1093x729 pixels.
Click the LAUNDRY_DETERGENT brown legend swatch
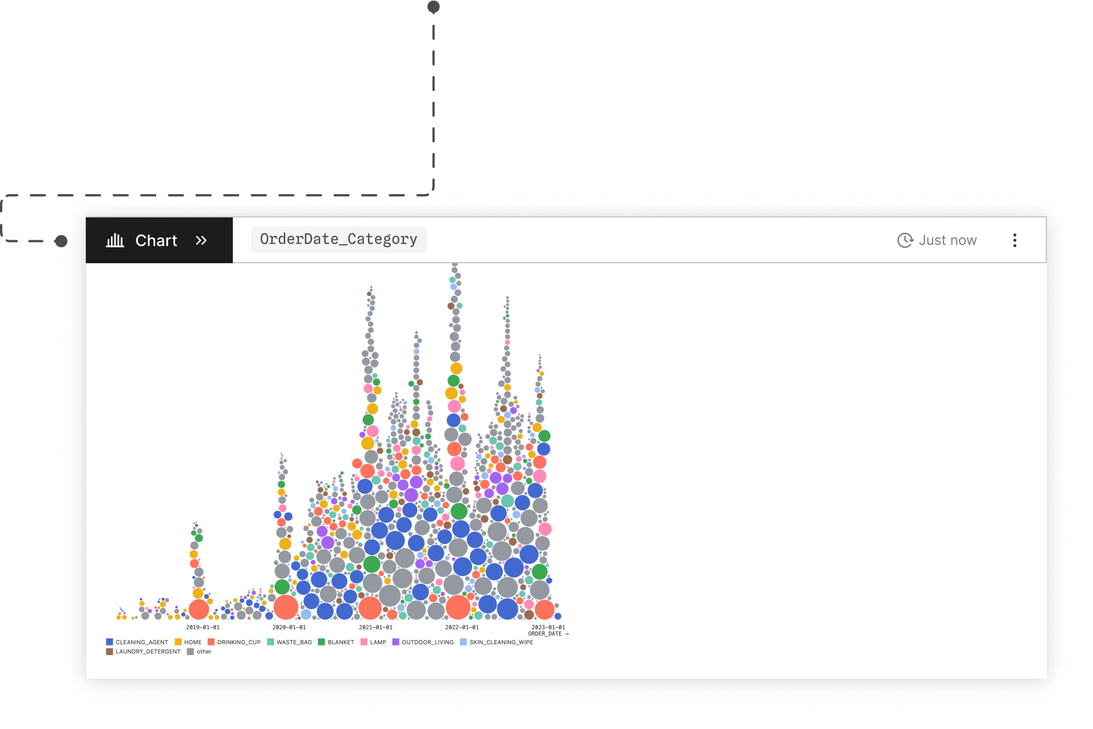click(x=109, y=651)
